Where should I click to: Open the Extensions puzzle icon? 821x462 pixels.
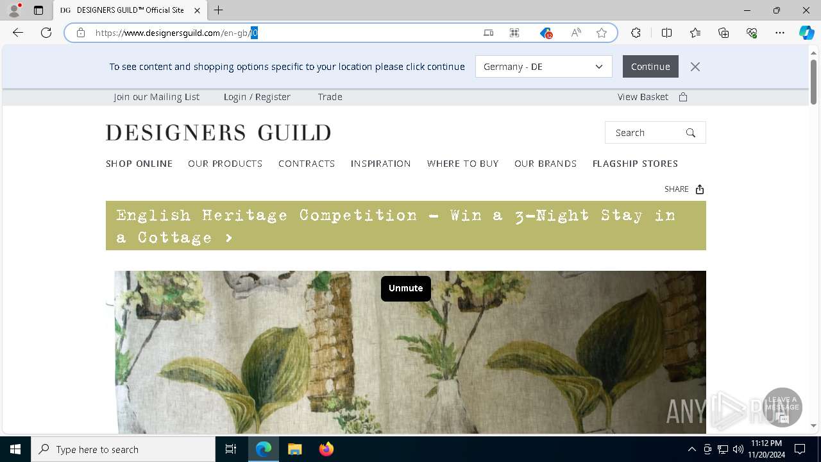[636, 33]
